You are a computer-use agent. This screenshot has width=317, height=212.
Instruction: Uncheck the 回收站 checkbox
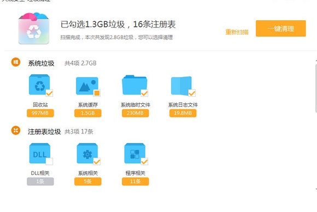point(49,93)
